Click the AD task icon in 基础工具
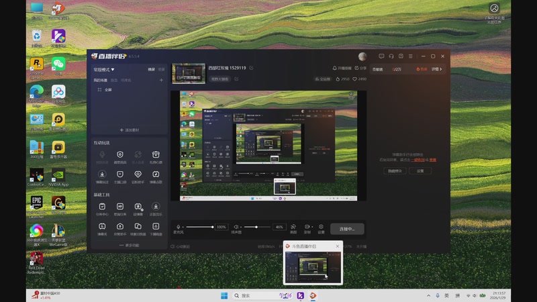537x302 pixels. 120,207
